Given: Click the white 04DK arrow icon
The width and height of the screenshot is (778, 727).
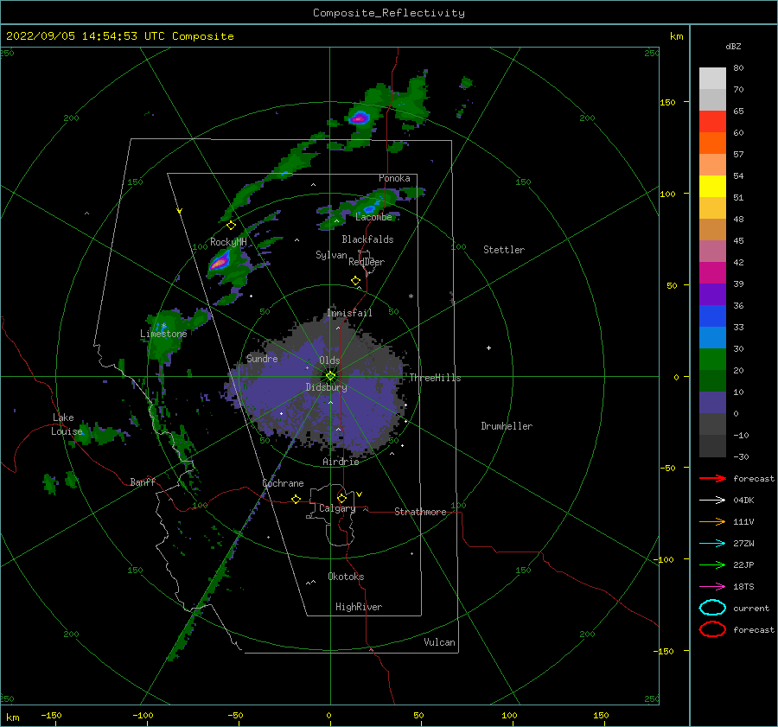Looking at the screenshot, I should (712, 500).
